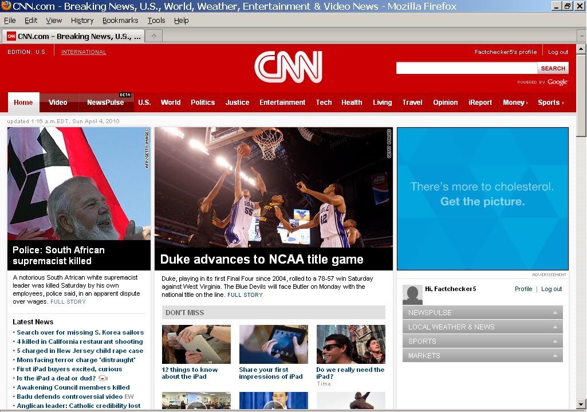Screen dimensions: 587x412
Task: Switch to INTERNATIONAL edition
Action: click(x=84, y=52)
